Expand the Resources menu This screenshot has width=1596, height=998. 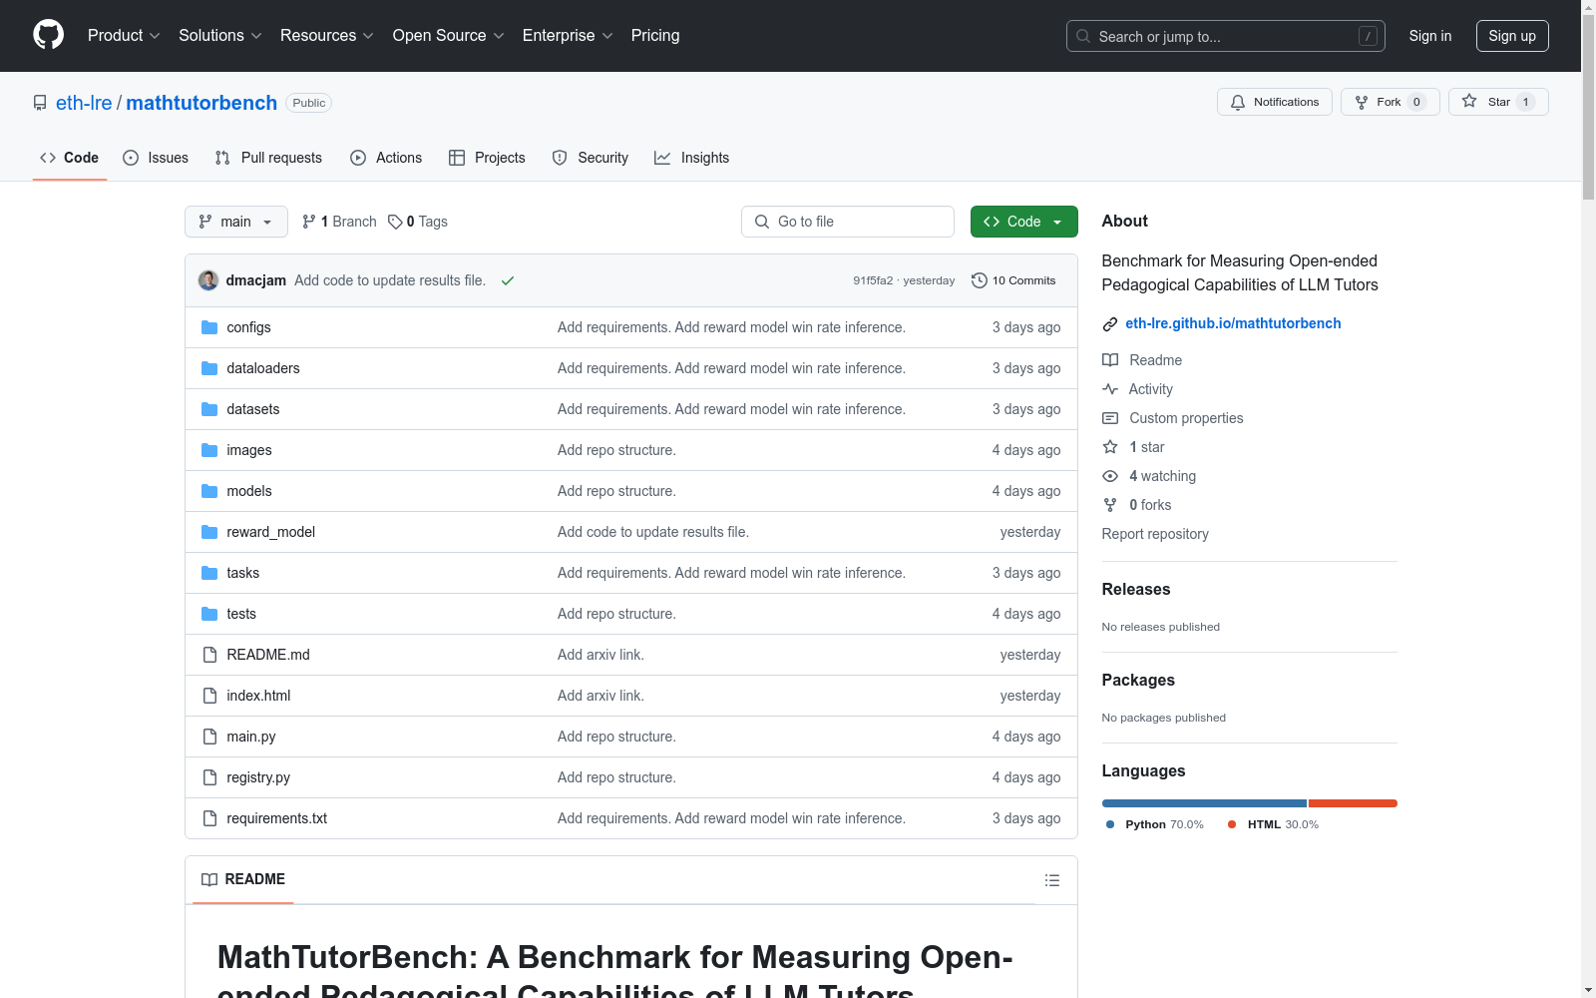pos(327,35)
